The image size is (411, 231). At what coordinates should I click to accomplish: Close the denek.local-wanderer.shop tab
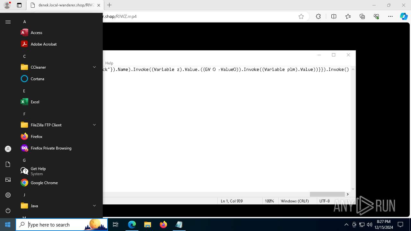click(x=99, y=5)
